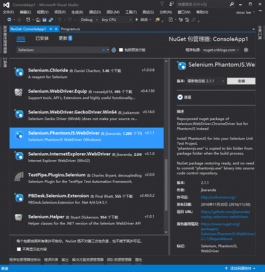Switch to the Program.cs tab
Image resolution: width=265 pixels, height=272 pixels.
pos(71,29)
